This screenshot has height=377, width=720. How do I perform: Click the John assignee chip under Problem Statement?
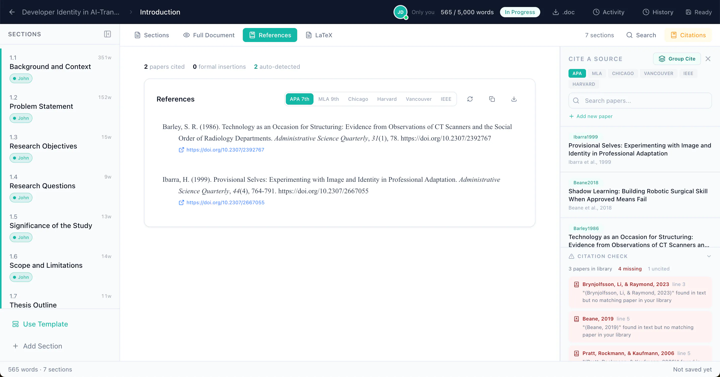(x=21, y=118)
